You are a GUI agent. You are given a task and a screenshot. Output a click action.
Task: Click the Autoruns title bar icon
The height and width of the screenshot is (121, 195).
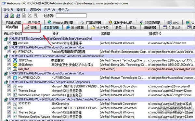pos(4,3)
